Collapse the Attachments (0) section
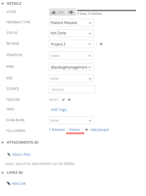Screen dimensions: 146x196 coord(3,142)
